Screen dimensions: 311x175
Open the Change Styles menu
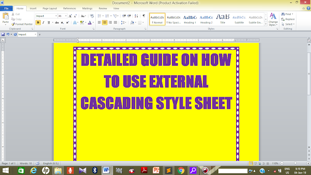(273, 19)
